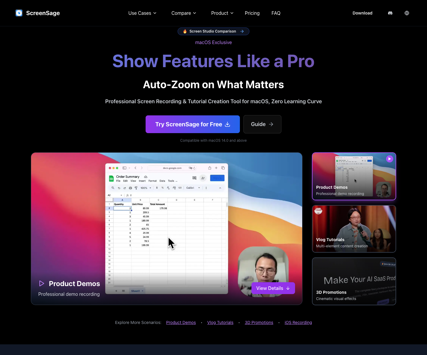The width and height of the screenshot is (427, 355).
Task: Open the Pricing page
Action: 252,13
